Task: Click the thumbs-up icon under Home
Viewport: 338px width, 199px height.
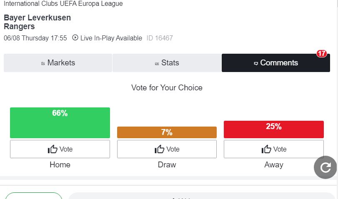Action: click(x=53, y=149)
